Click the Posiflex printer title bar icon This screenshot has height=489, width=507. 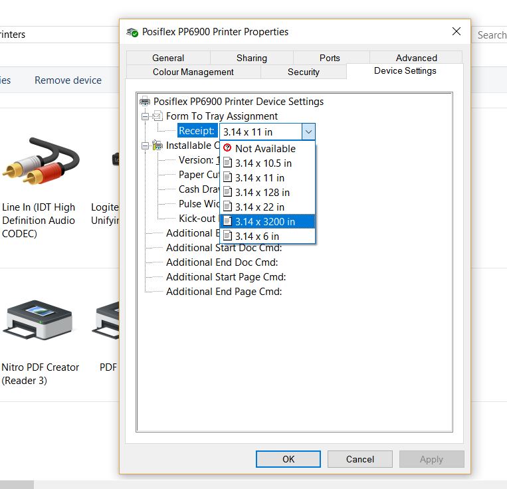[x=132, y=32]
